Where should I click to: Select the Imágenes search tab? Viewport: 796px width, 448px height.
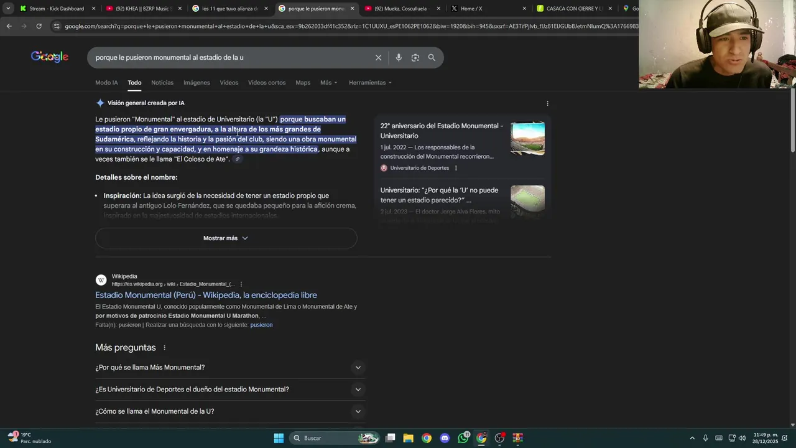pyautogui.click(x=197, y=83)
